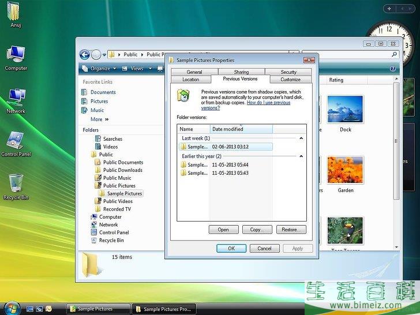This screenshot has width=420, height=315.
Task: Switch to Sample Pictures Pro... taskbar button
Action: coord(164,309)
